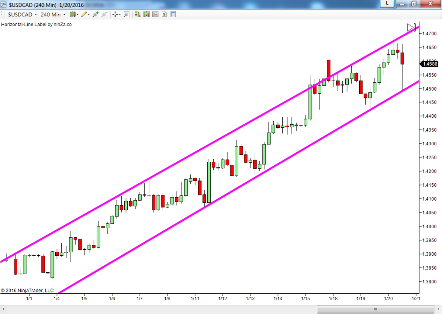Image resolution: width=442 pixels, height=314 pixels.
Task: Click the return-to-current-bar arrow icon
Action: click(411, 27)
